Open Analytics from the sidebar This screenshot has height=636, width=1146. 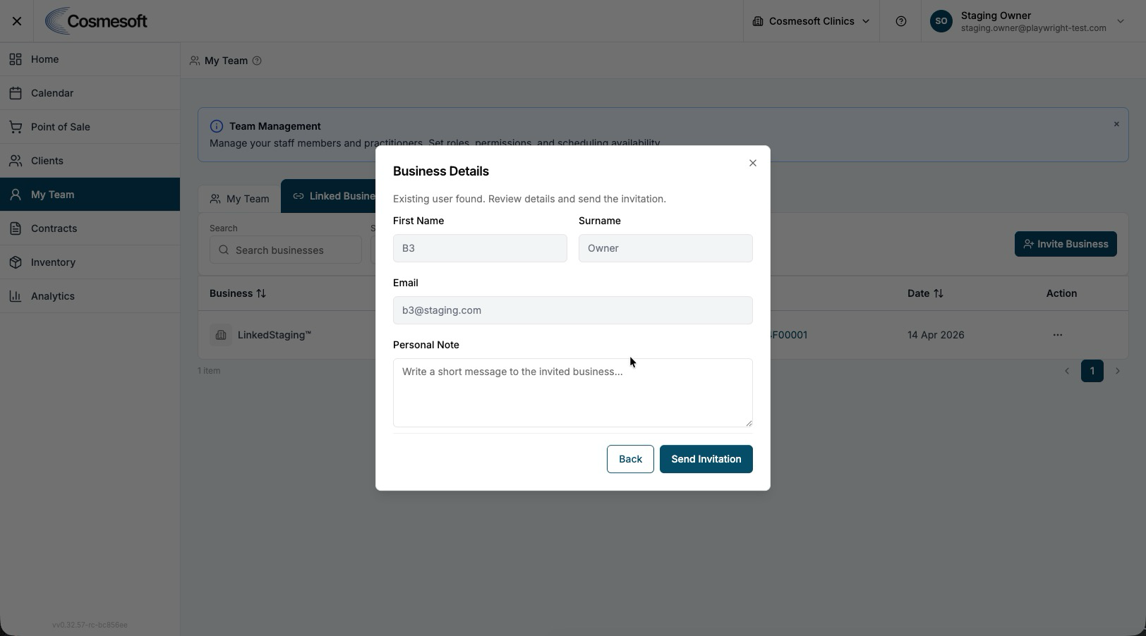(90, 296)
